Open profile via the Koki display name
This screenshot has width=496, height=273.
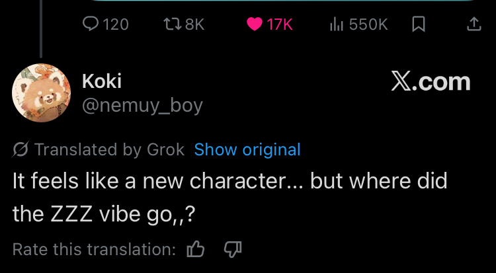coord(101,81)
